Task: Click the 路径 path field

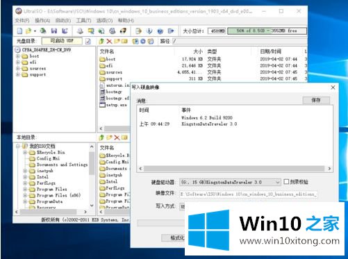Action: (240, 41)
